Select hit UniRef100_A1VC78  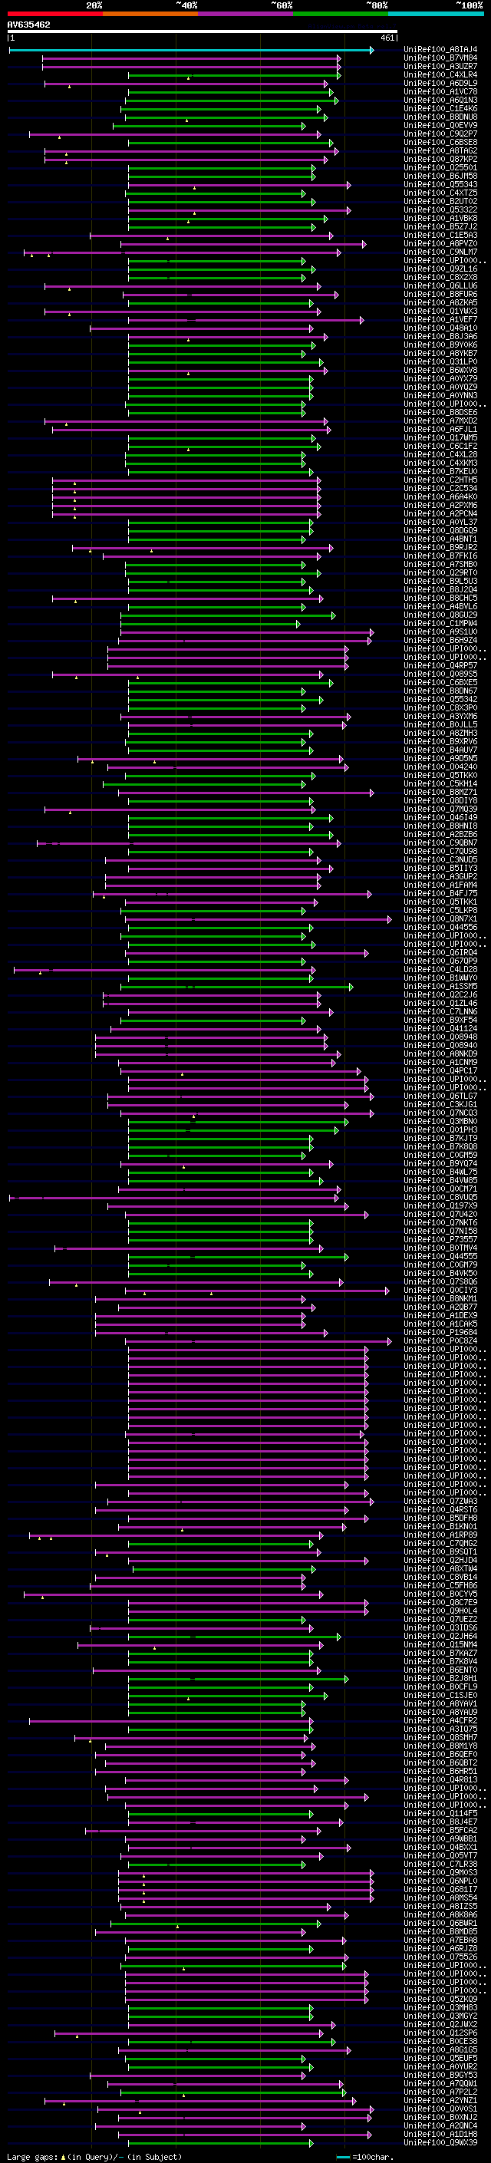(x=440, y=91)
